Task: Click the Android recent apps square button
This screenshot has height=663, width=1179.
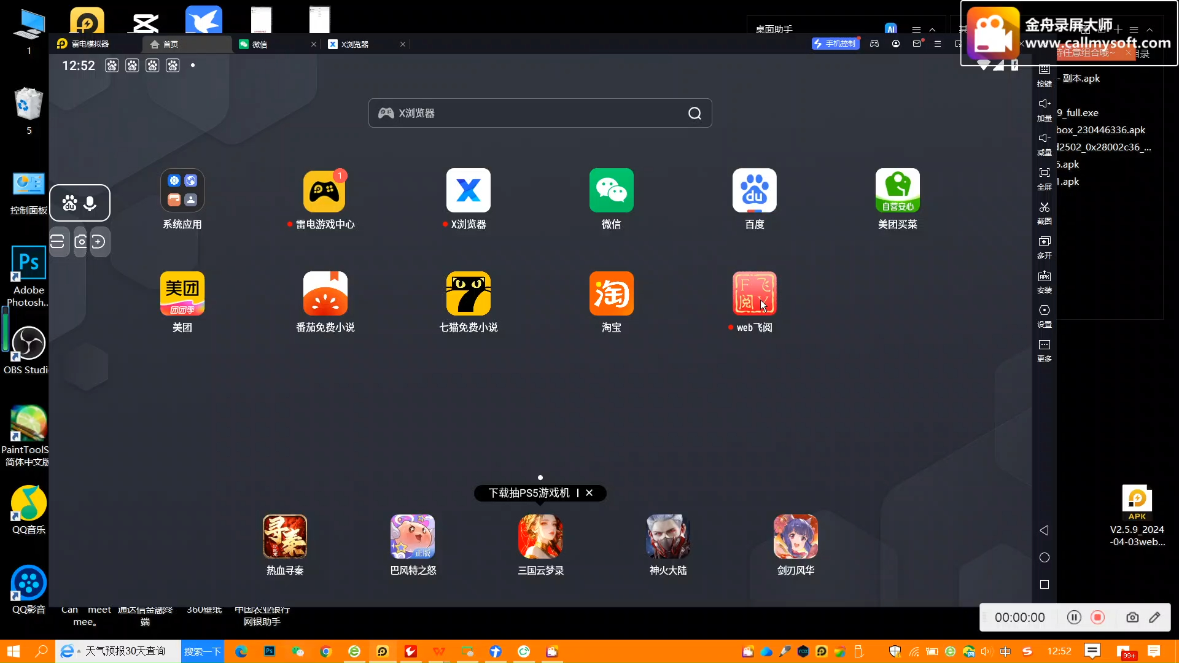Action: pyautogui.click(x=1044, y=584)
